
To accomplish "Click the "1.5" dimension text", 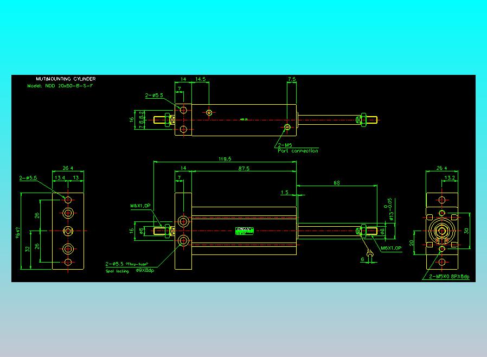I will (x=285, y=192).
